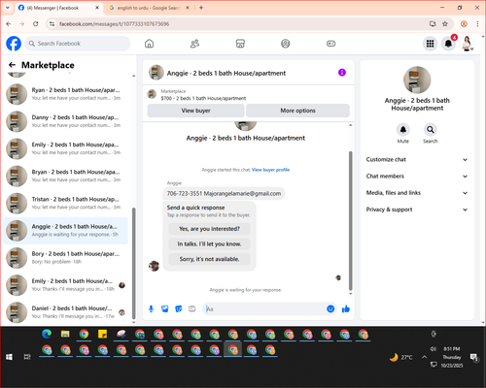The image size is (486, 388).
Task: Send a voice clip microphone icon
Action: click(x=151, y=309)
